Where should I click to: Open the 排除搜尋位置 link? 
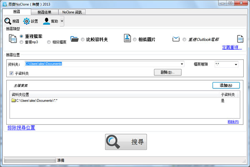(x=21, y=128)
